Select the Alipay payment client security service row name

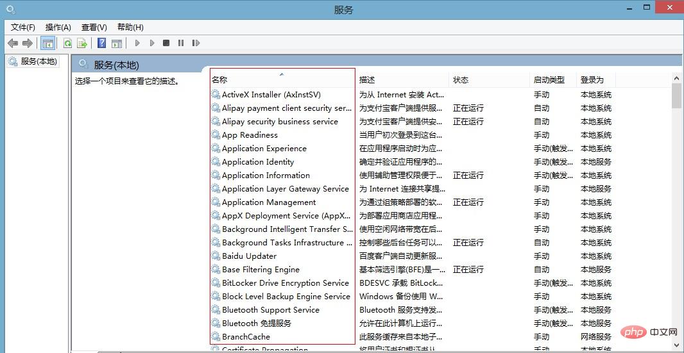click(287, 108)
